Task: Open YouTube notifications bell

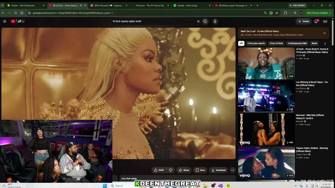Action: (316, 21)
